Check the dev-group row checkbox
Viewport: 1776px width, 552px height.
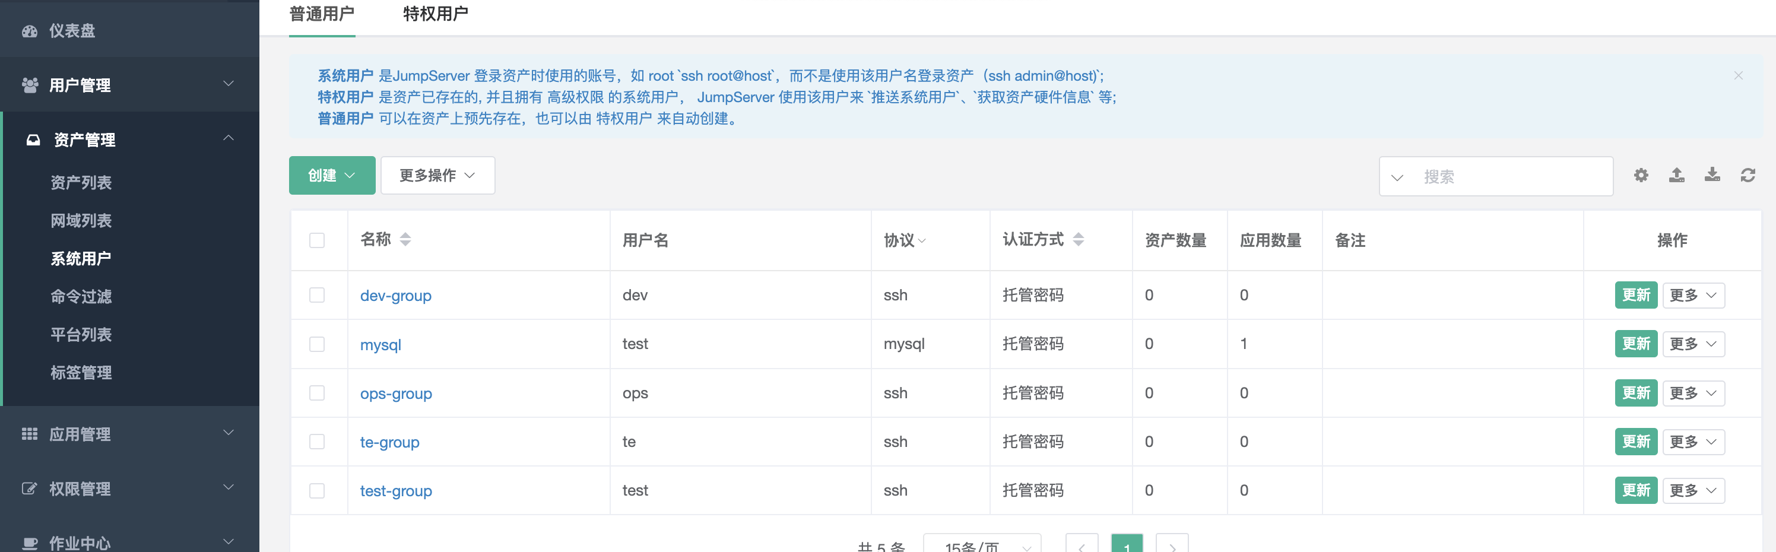point(316,295)
